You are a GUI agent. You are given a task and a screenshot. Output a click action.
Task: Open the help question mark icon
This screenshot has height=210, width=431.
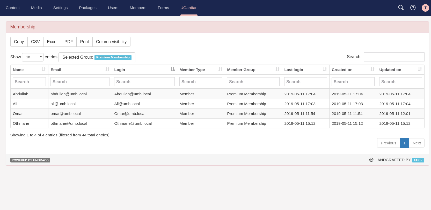click(x=413, y=8)
